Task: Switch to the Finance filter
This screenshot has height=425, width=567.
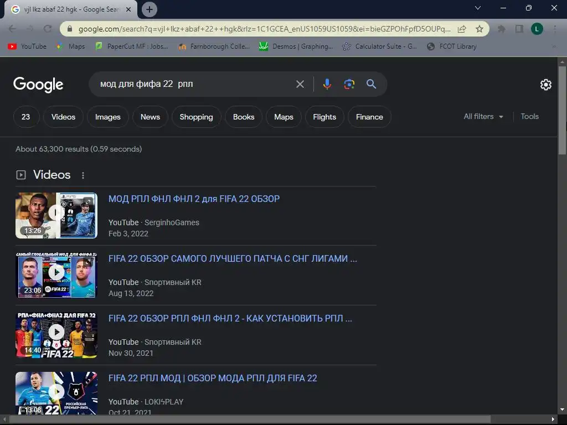Action: click(369, 117)
